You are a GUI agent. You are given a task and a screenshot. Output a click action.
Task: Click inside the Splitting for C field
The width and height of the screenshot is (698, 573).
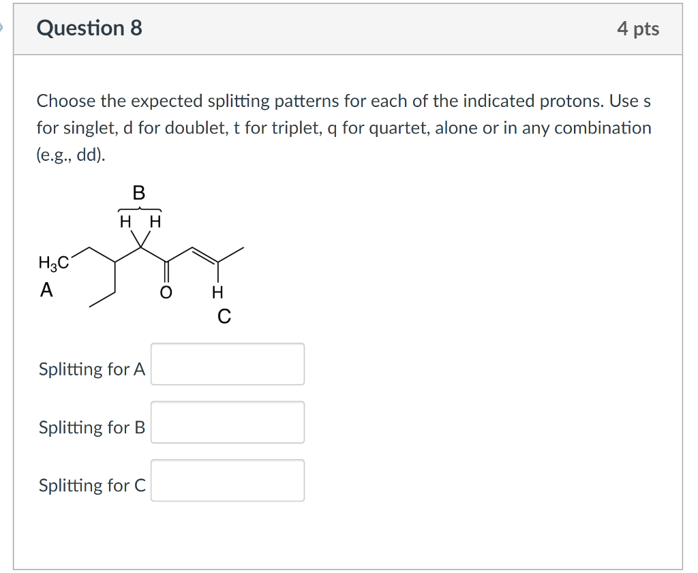227,480
